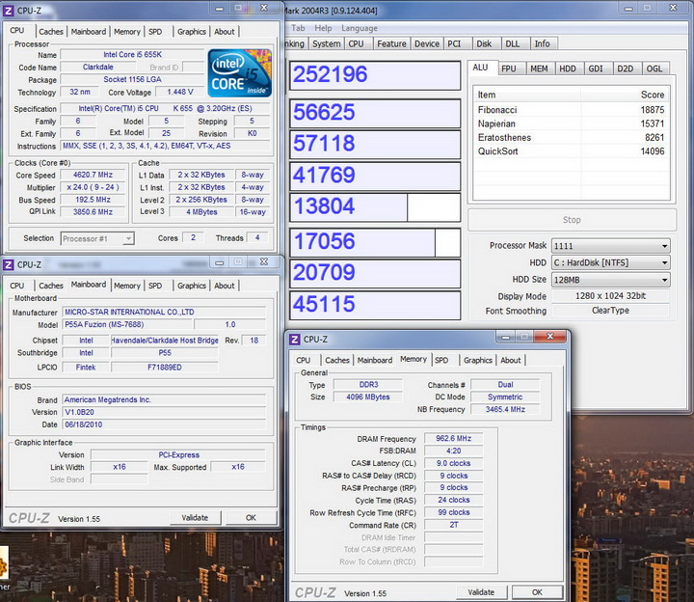This screenshot has height=602, width=694.
Task: Switch to Feature tab in benchmark window
Action: click(391, 43)
